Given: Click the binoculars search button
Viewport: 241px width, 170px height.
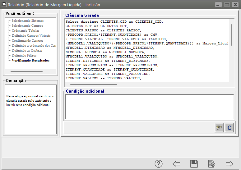Looking at the screenshot, I should coord(220,128).
